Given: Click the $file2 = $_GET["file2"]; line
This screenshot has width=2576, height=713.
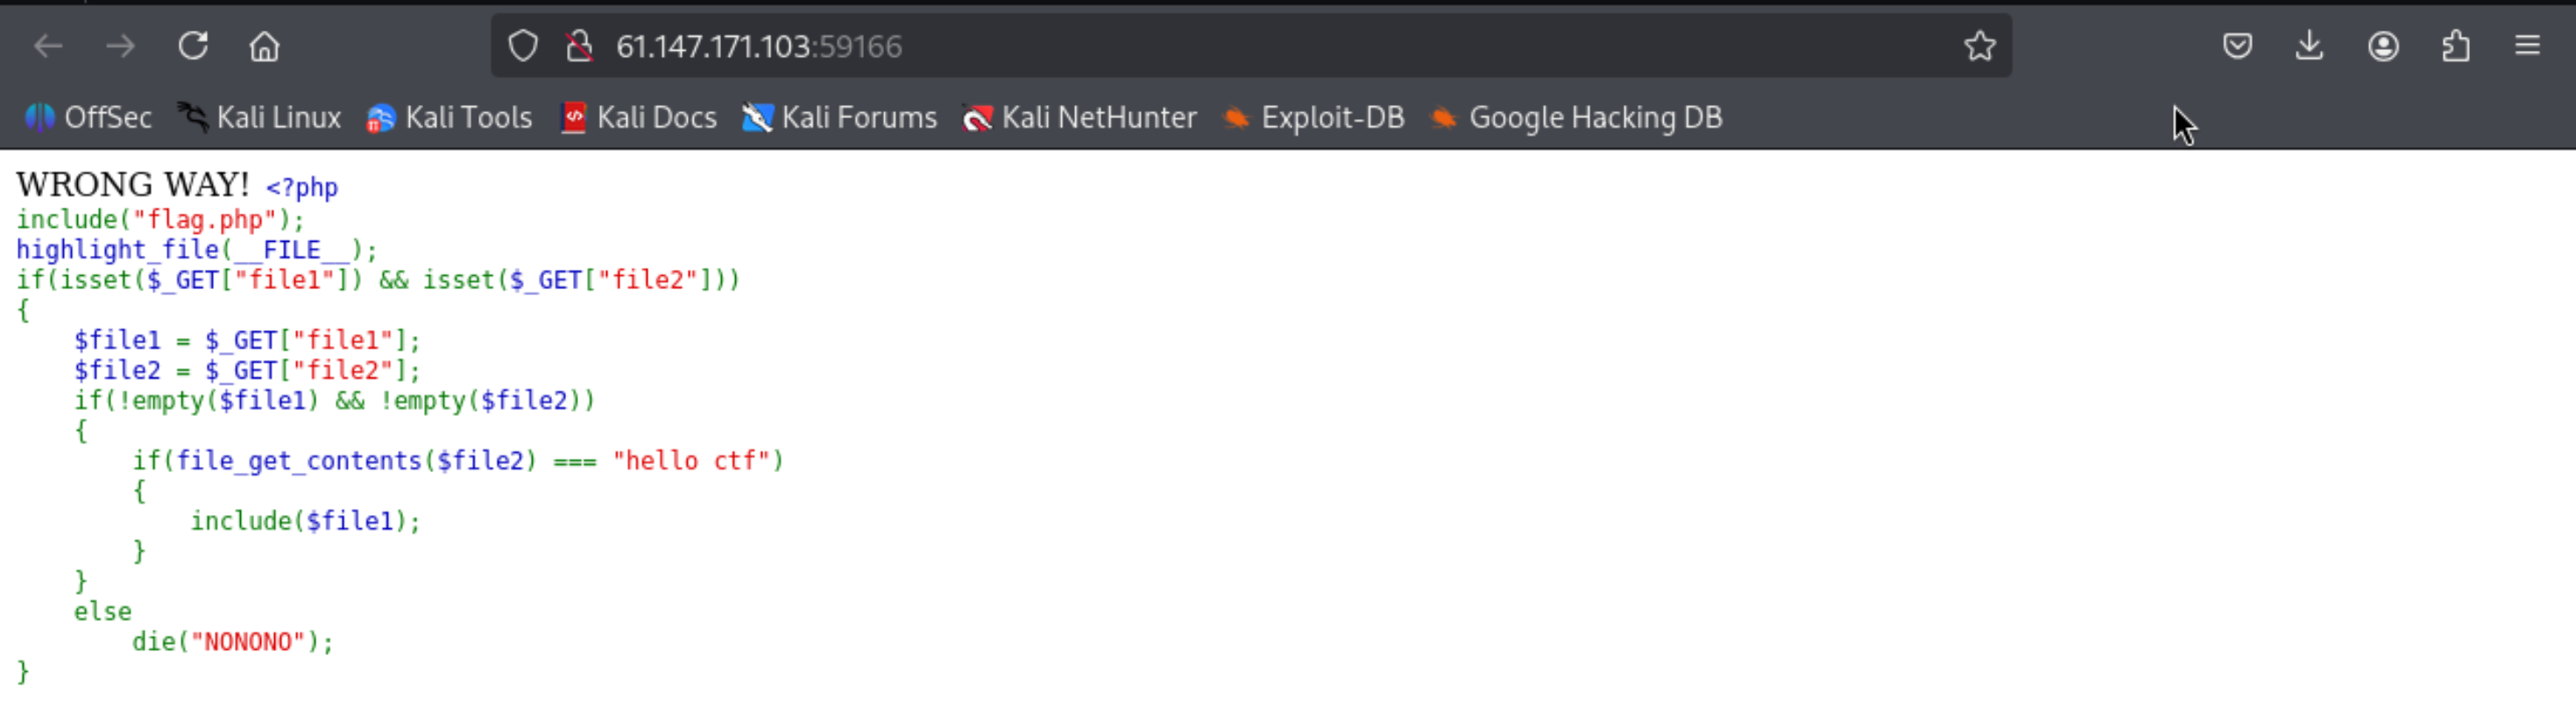Looking at the screenshot, I should (247, 370).
